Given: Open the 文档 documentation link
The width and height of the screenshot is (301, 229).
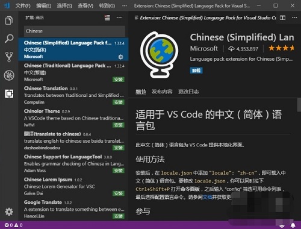Looking at the screenshot, I should 208,197.
